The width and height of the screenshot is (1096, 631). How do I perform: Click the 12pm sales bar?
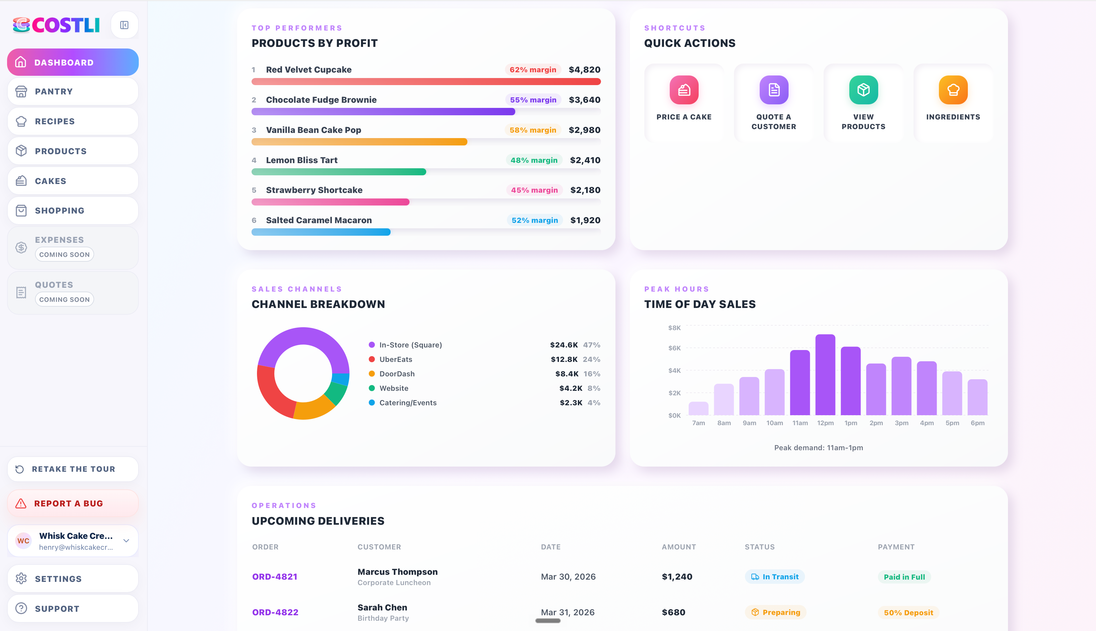(825, 374)
